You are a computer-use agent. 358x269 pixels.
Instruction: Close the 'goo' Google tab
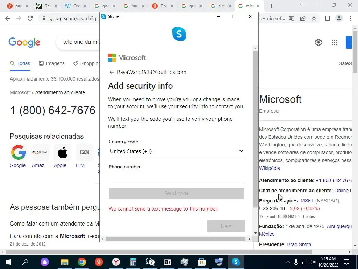click(114, 6)
